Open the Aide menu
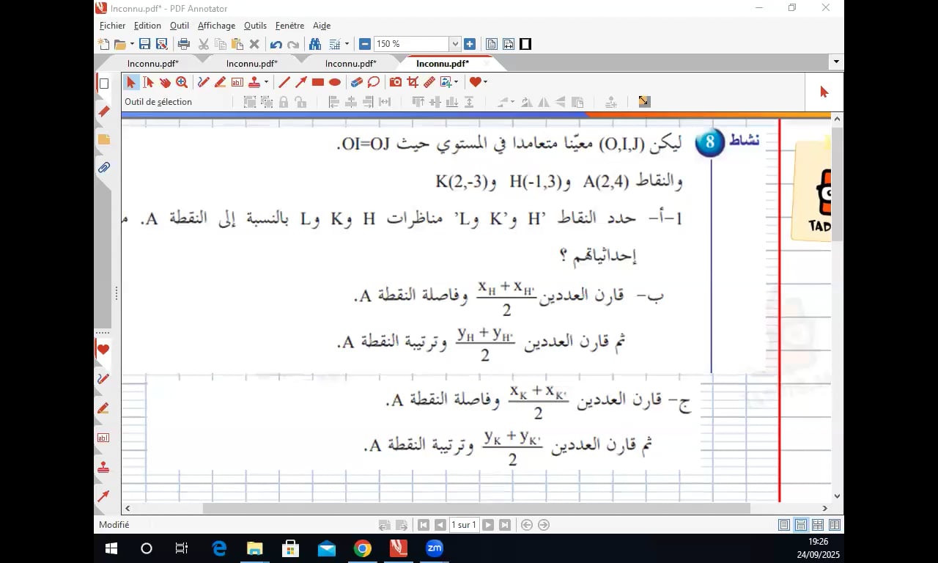Image resolution: width=938 pixels, height=563 pixels. (322, 26)
